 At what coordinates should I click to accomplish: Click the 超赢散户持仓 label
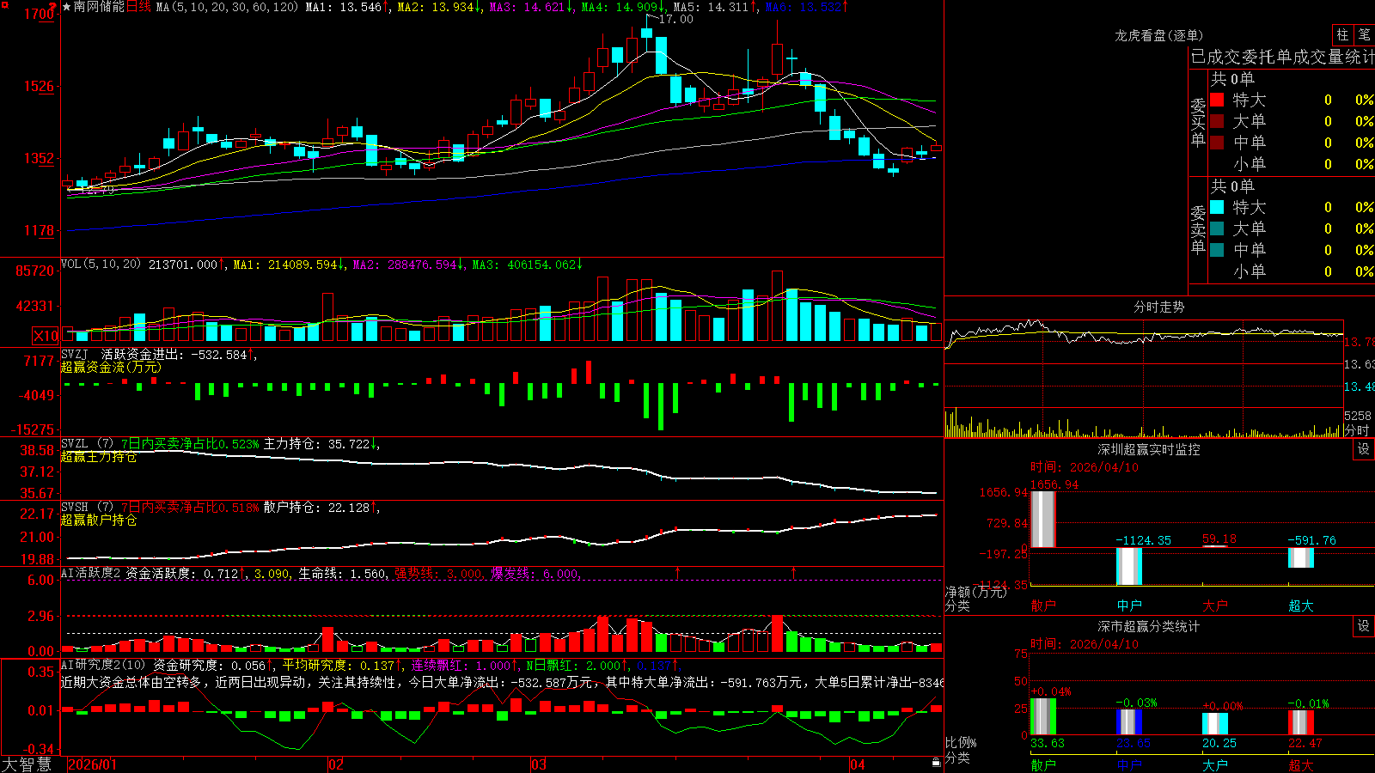[99, 520]
